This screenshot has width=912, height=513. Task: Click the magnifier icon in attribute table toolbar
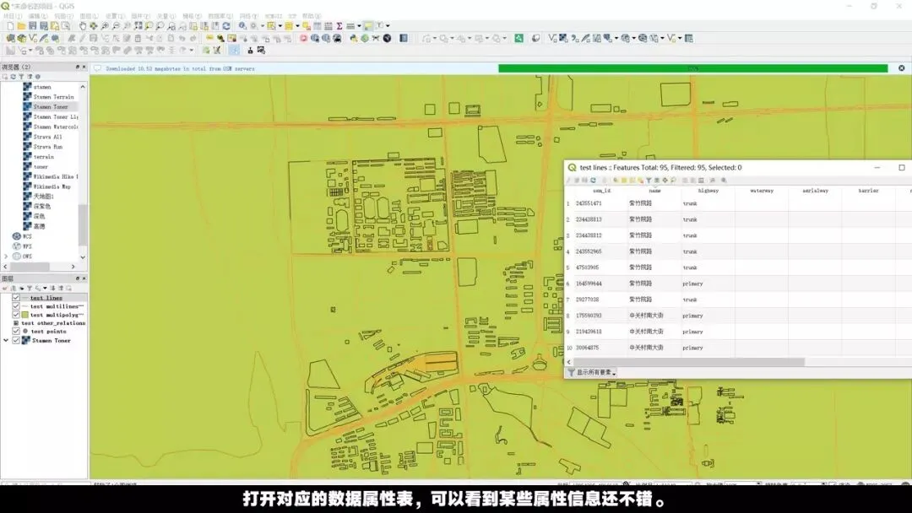pos(724,180)
